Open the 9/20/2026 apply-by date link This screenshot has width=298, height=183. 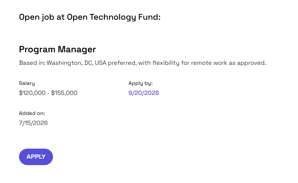144,93
